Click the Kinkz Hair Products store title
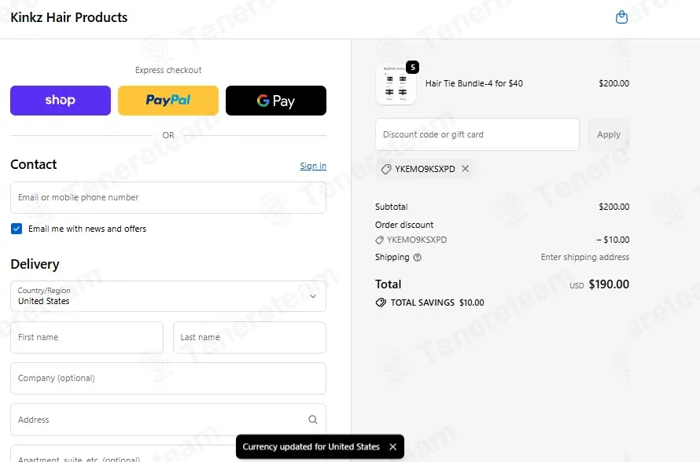 tap(69, 17)
